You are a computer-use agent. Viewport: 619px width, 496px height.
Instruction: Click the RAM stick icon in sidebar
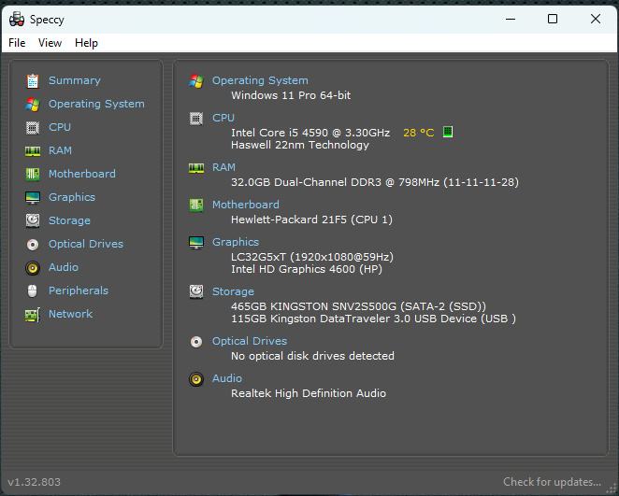(33, 150)
